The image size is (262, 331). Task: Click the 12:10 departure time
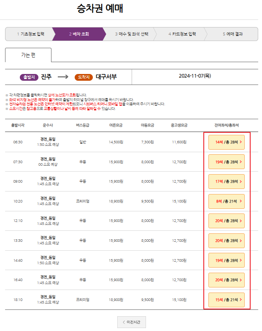coord(18,221)
